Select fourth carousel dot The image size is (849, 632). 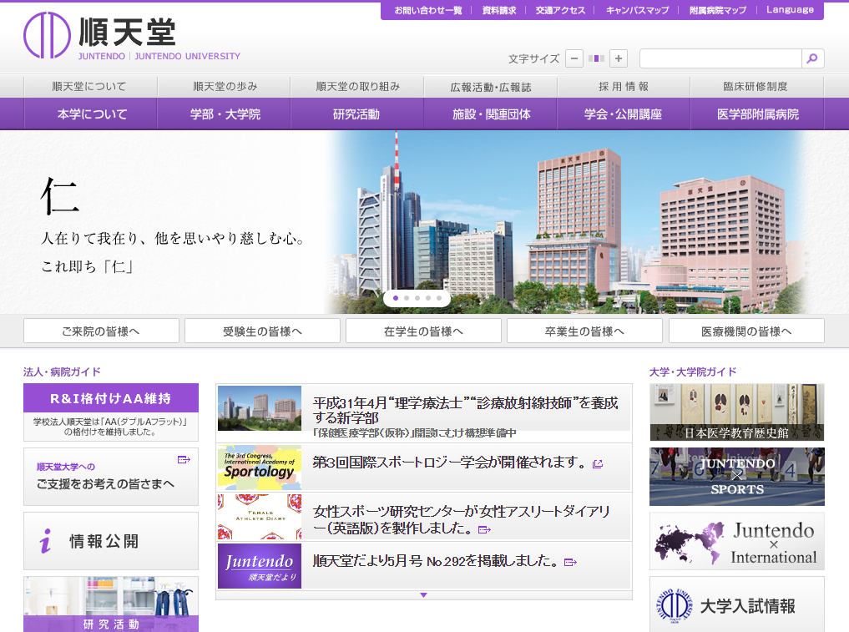click(428, 298)
